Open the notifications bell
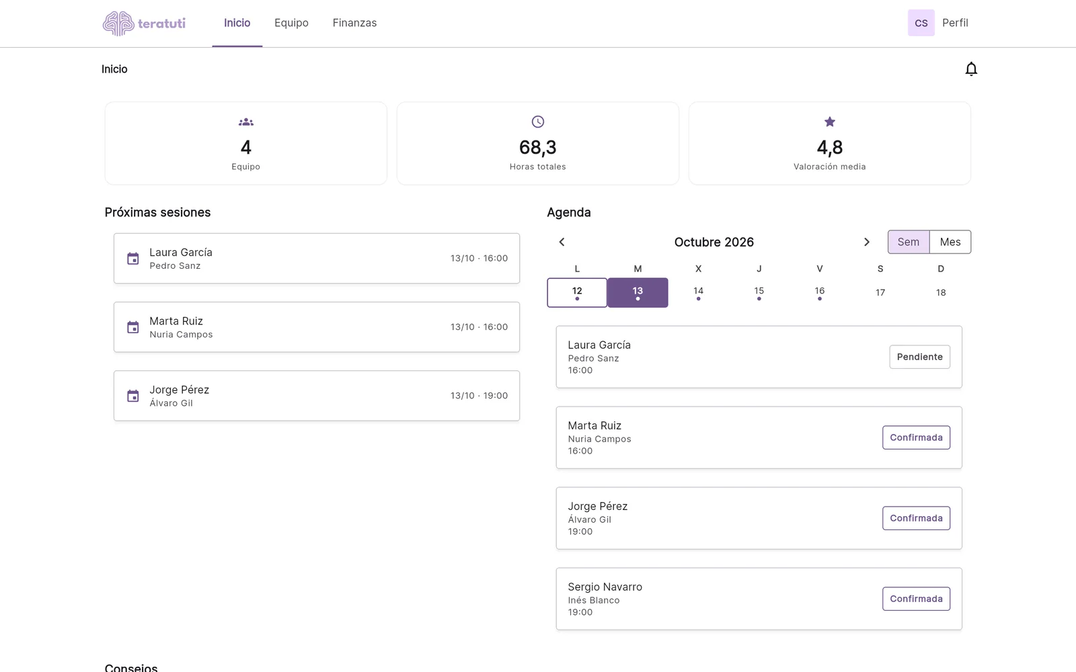Image resolution: width=1076 pixels, height=672 pixels. (971, 69)
